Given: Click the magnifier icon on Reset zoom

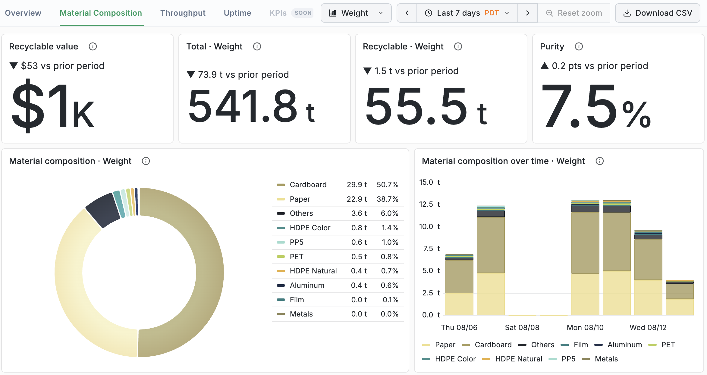Looking at the screenshot, I should pyautogui.click(x=549, y=13).
